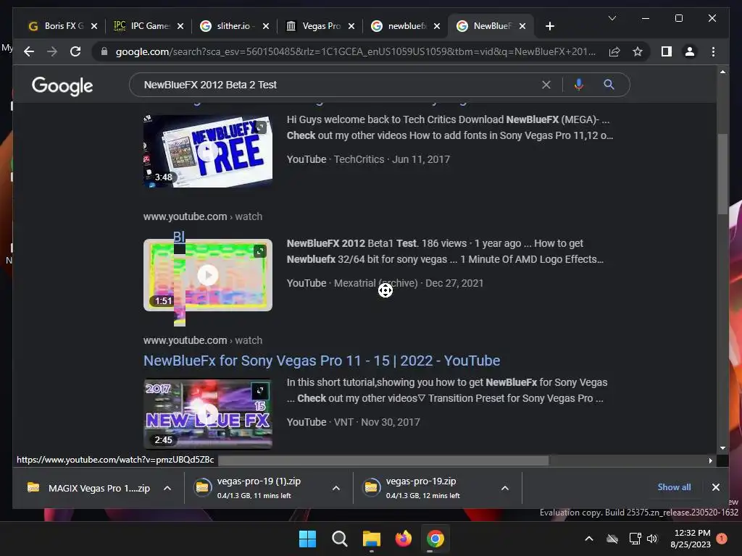Expand preview on Beta1 Test thumbnail
This screenshot has height=556, width=742.
(x=260, y=251)
